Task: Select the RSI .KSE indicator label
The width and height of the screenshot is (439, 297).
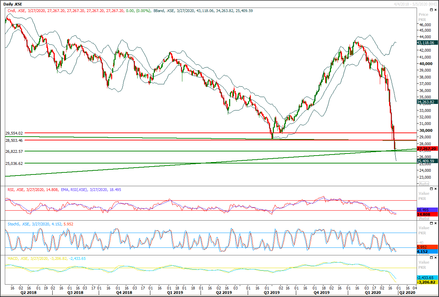Action: (16, 190)
